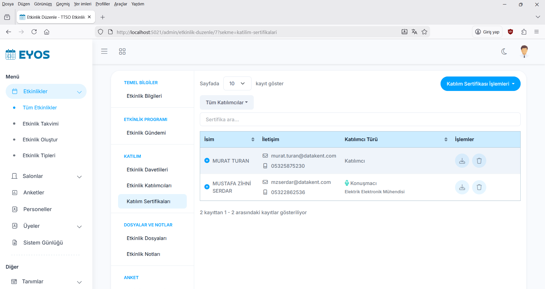Screen dimensions: 545x289
Task: Download certificate for MURAT TURAN
Action: click(x=462, y=161)
